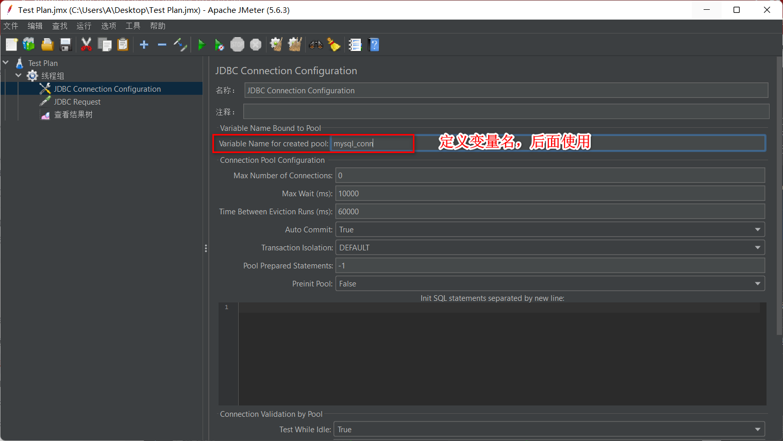783x441 pixels.
Task: Click the Clear results broom-gear icon
Action: tap(276, 45)
